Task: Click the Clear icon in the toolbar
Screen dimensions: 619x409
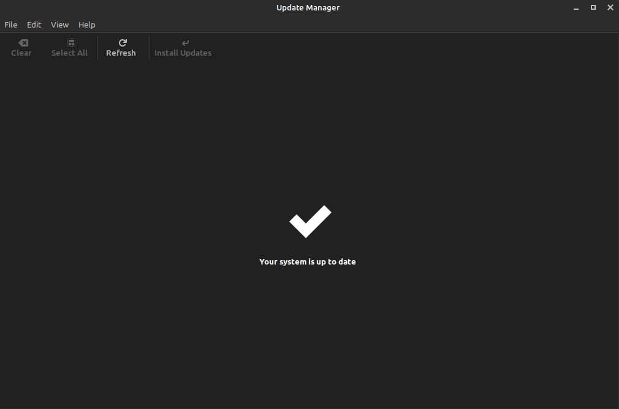Action: pos(22,42)
